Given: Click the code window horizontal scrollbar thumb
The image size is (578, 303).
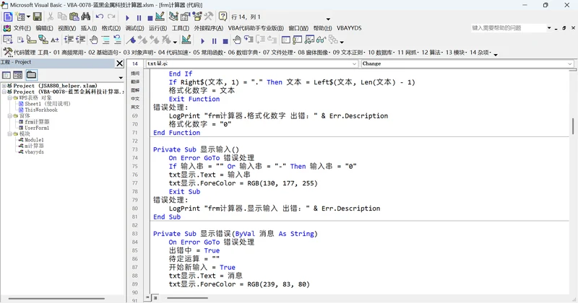Looking at the screenshot, I should coord(187,298).
